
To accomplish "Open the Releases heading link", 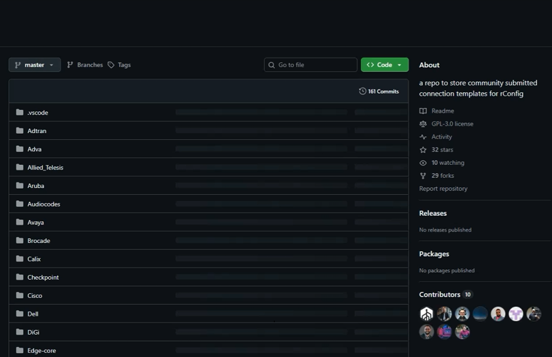I will [432, 213].
